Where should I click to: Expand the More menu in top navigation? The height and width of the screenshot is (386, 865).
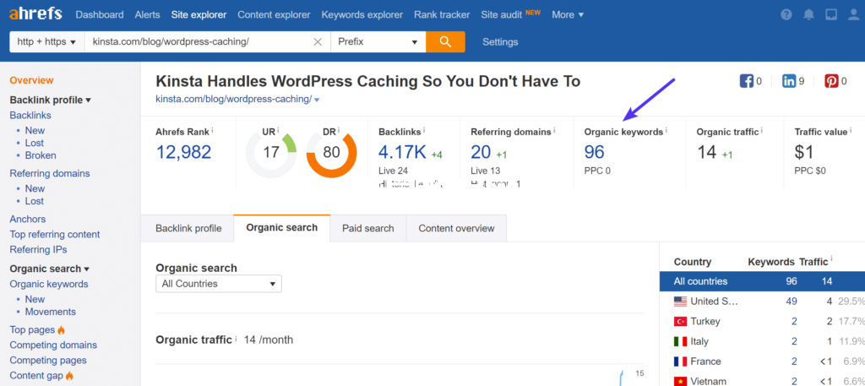tap(568, 15)
